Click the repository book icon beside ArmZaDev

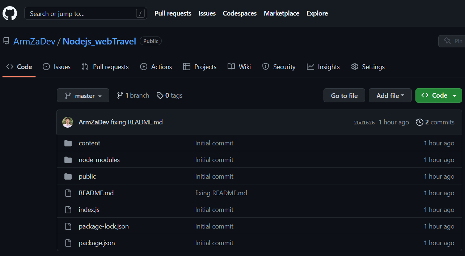[x=6, y=41]
